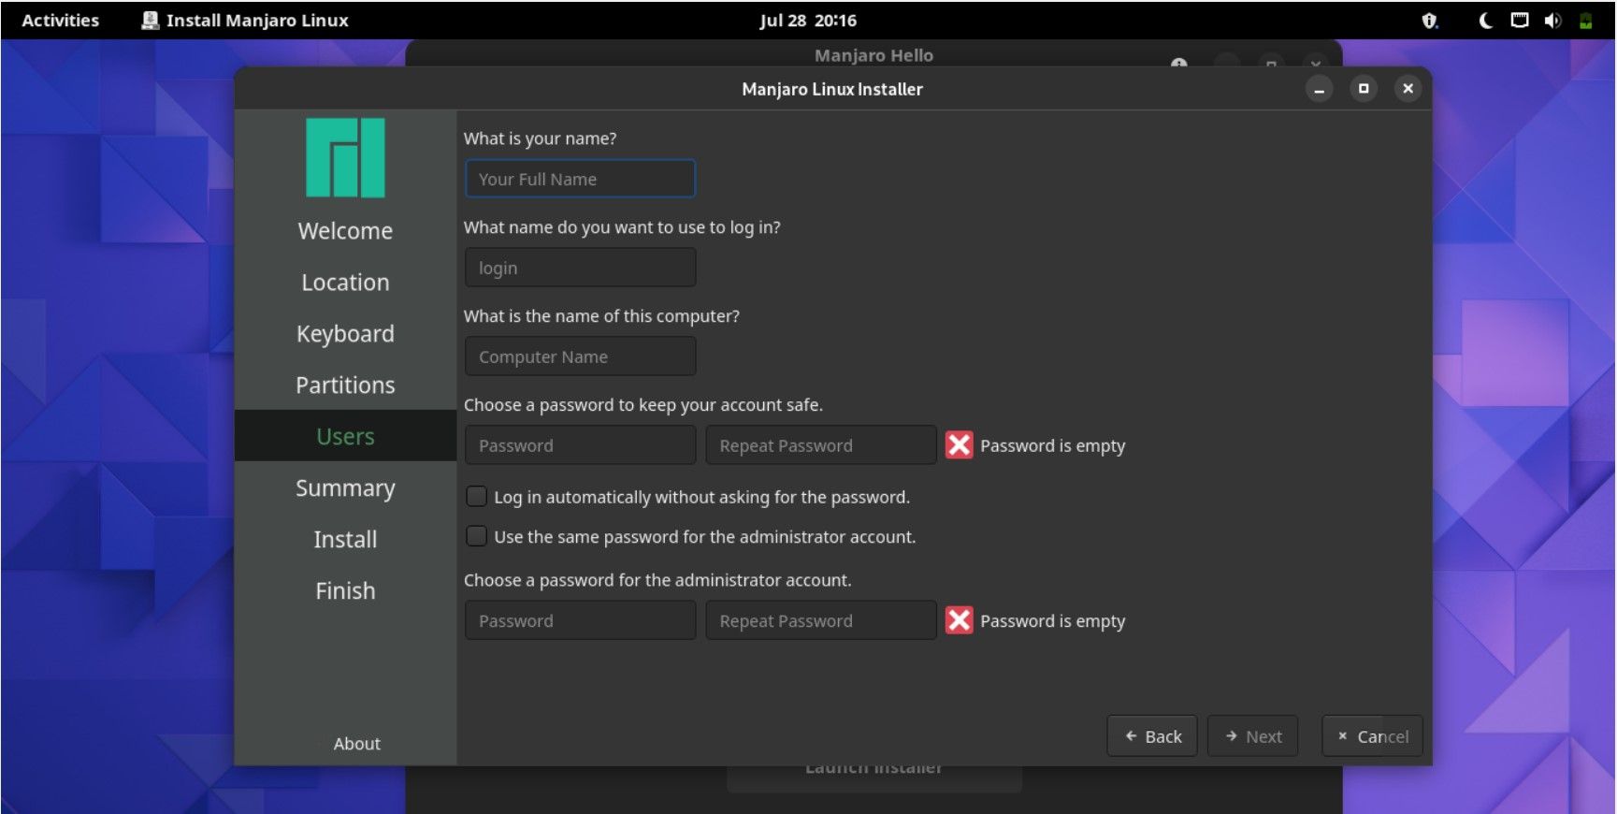Click the Manjaro logo in the sidebar

point(345,157)
